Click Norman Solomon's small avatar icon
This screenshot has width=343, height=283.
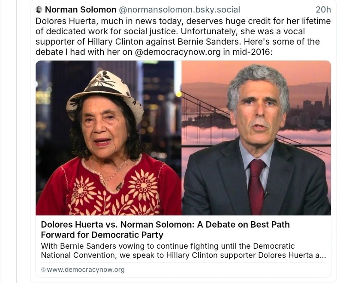[x=39, y=9]
